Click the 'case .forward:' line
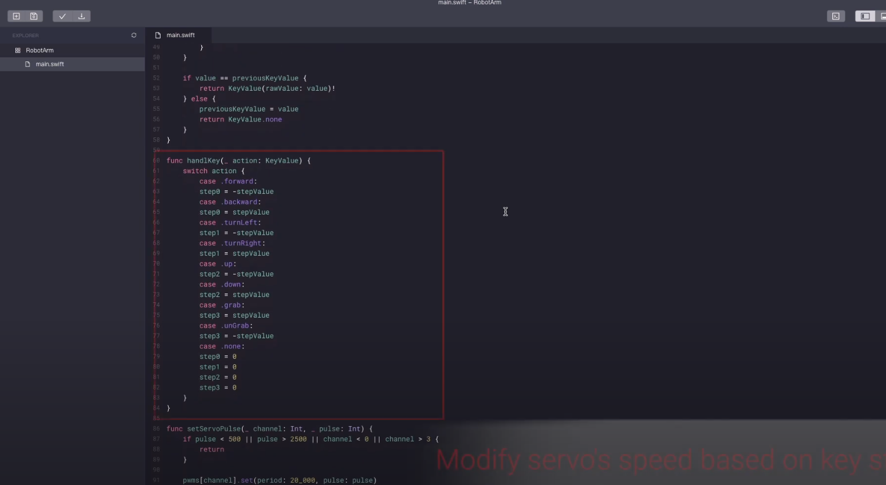Screen dimensions: 886x485 point(228,182)
